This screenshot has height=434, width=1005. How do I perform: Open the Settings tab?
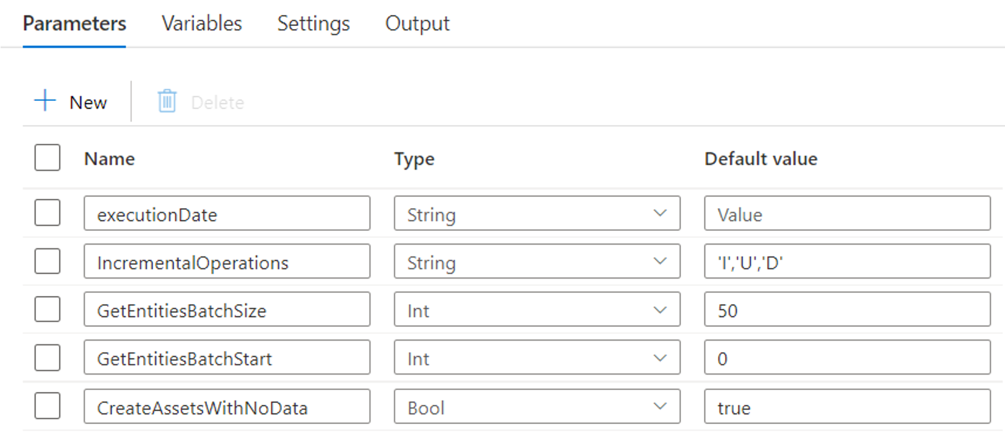314,24
